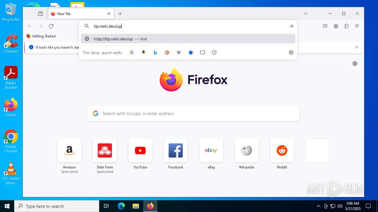Image resolution: width=378 pixels, height=212 pixels.
Task: Save to Pocket icon
Action: (x=325, y=26)
